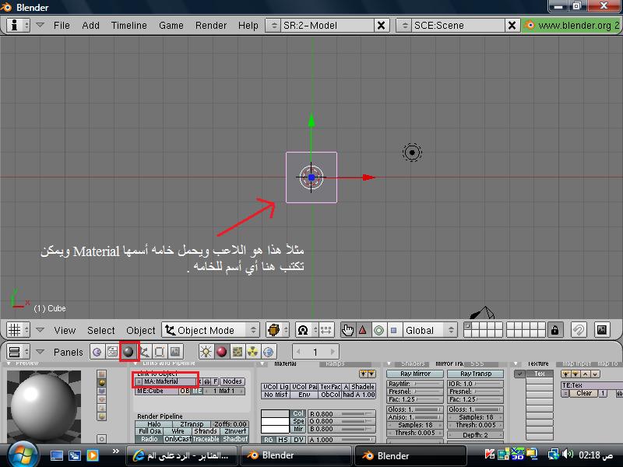Click the draw type cube icon
The image size is (623, 467).
click(277, 330)
